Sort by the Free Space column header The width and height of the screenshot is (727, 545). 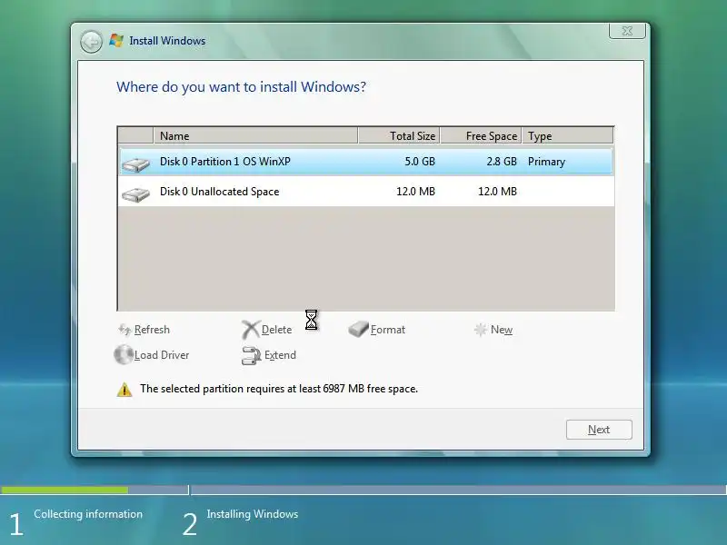tap(481, 135)
